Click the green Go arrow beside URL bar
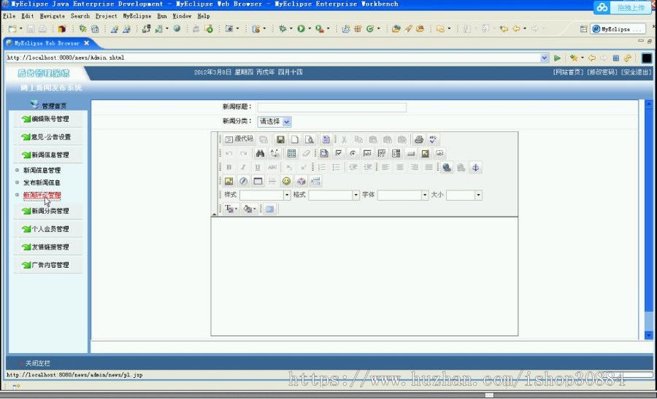Viewport: 657px width, 399px height. (557, 58)
